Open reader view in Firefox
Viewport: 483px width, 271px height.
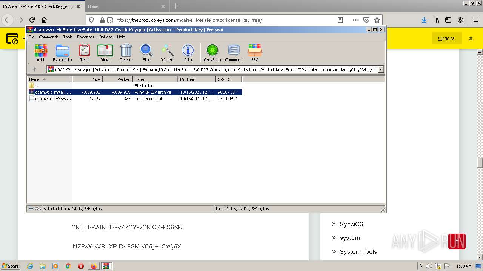tap(340, 20)
